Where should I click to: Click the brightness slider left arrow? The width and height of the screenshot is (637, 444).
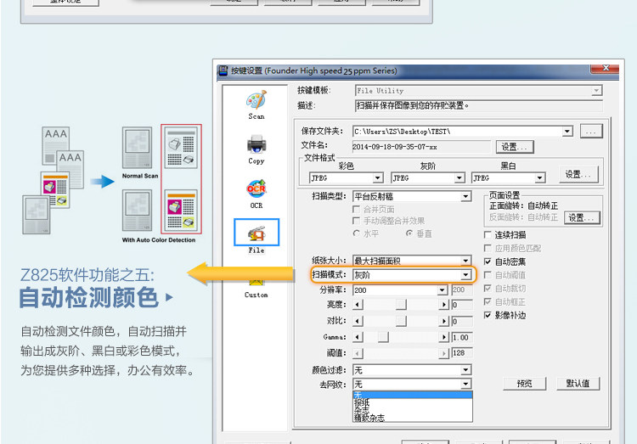point(358,305)
